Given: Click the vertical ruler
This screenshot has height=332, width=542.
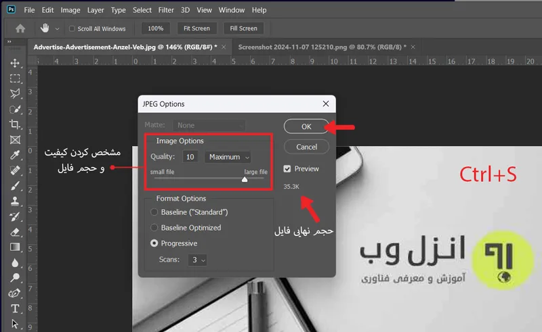Looking at the screenshot, I should pos(31,198).
